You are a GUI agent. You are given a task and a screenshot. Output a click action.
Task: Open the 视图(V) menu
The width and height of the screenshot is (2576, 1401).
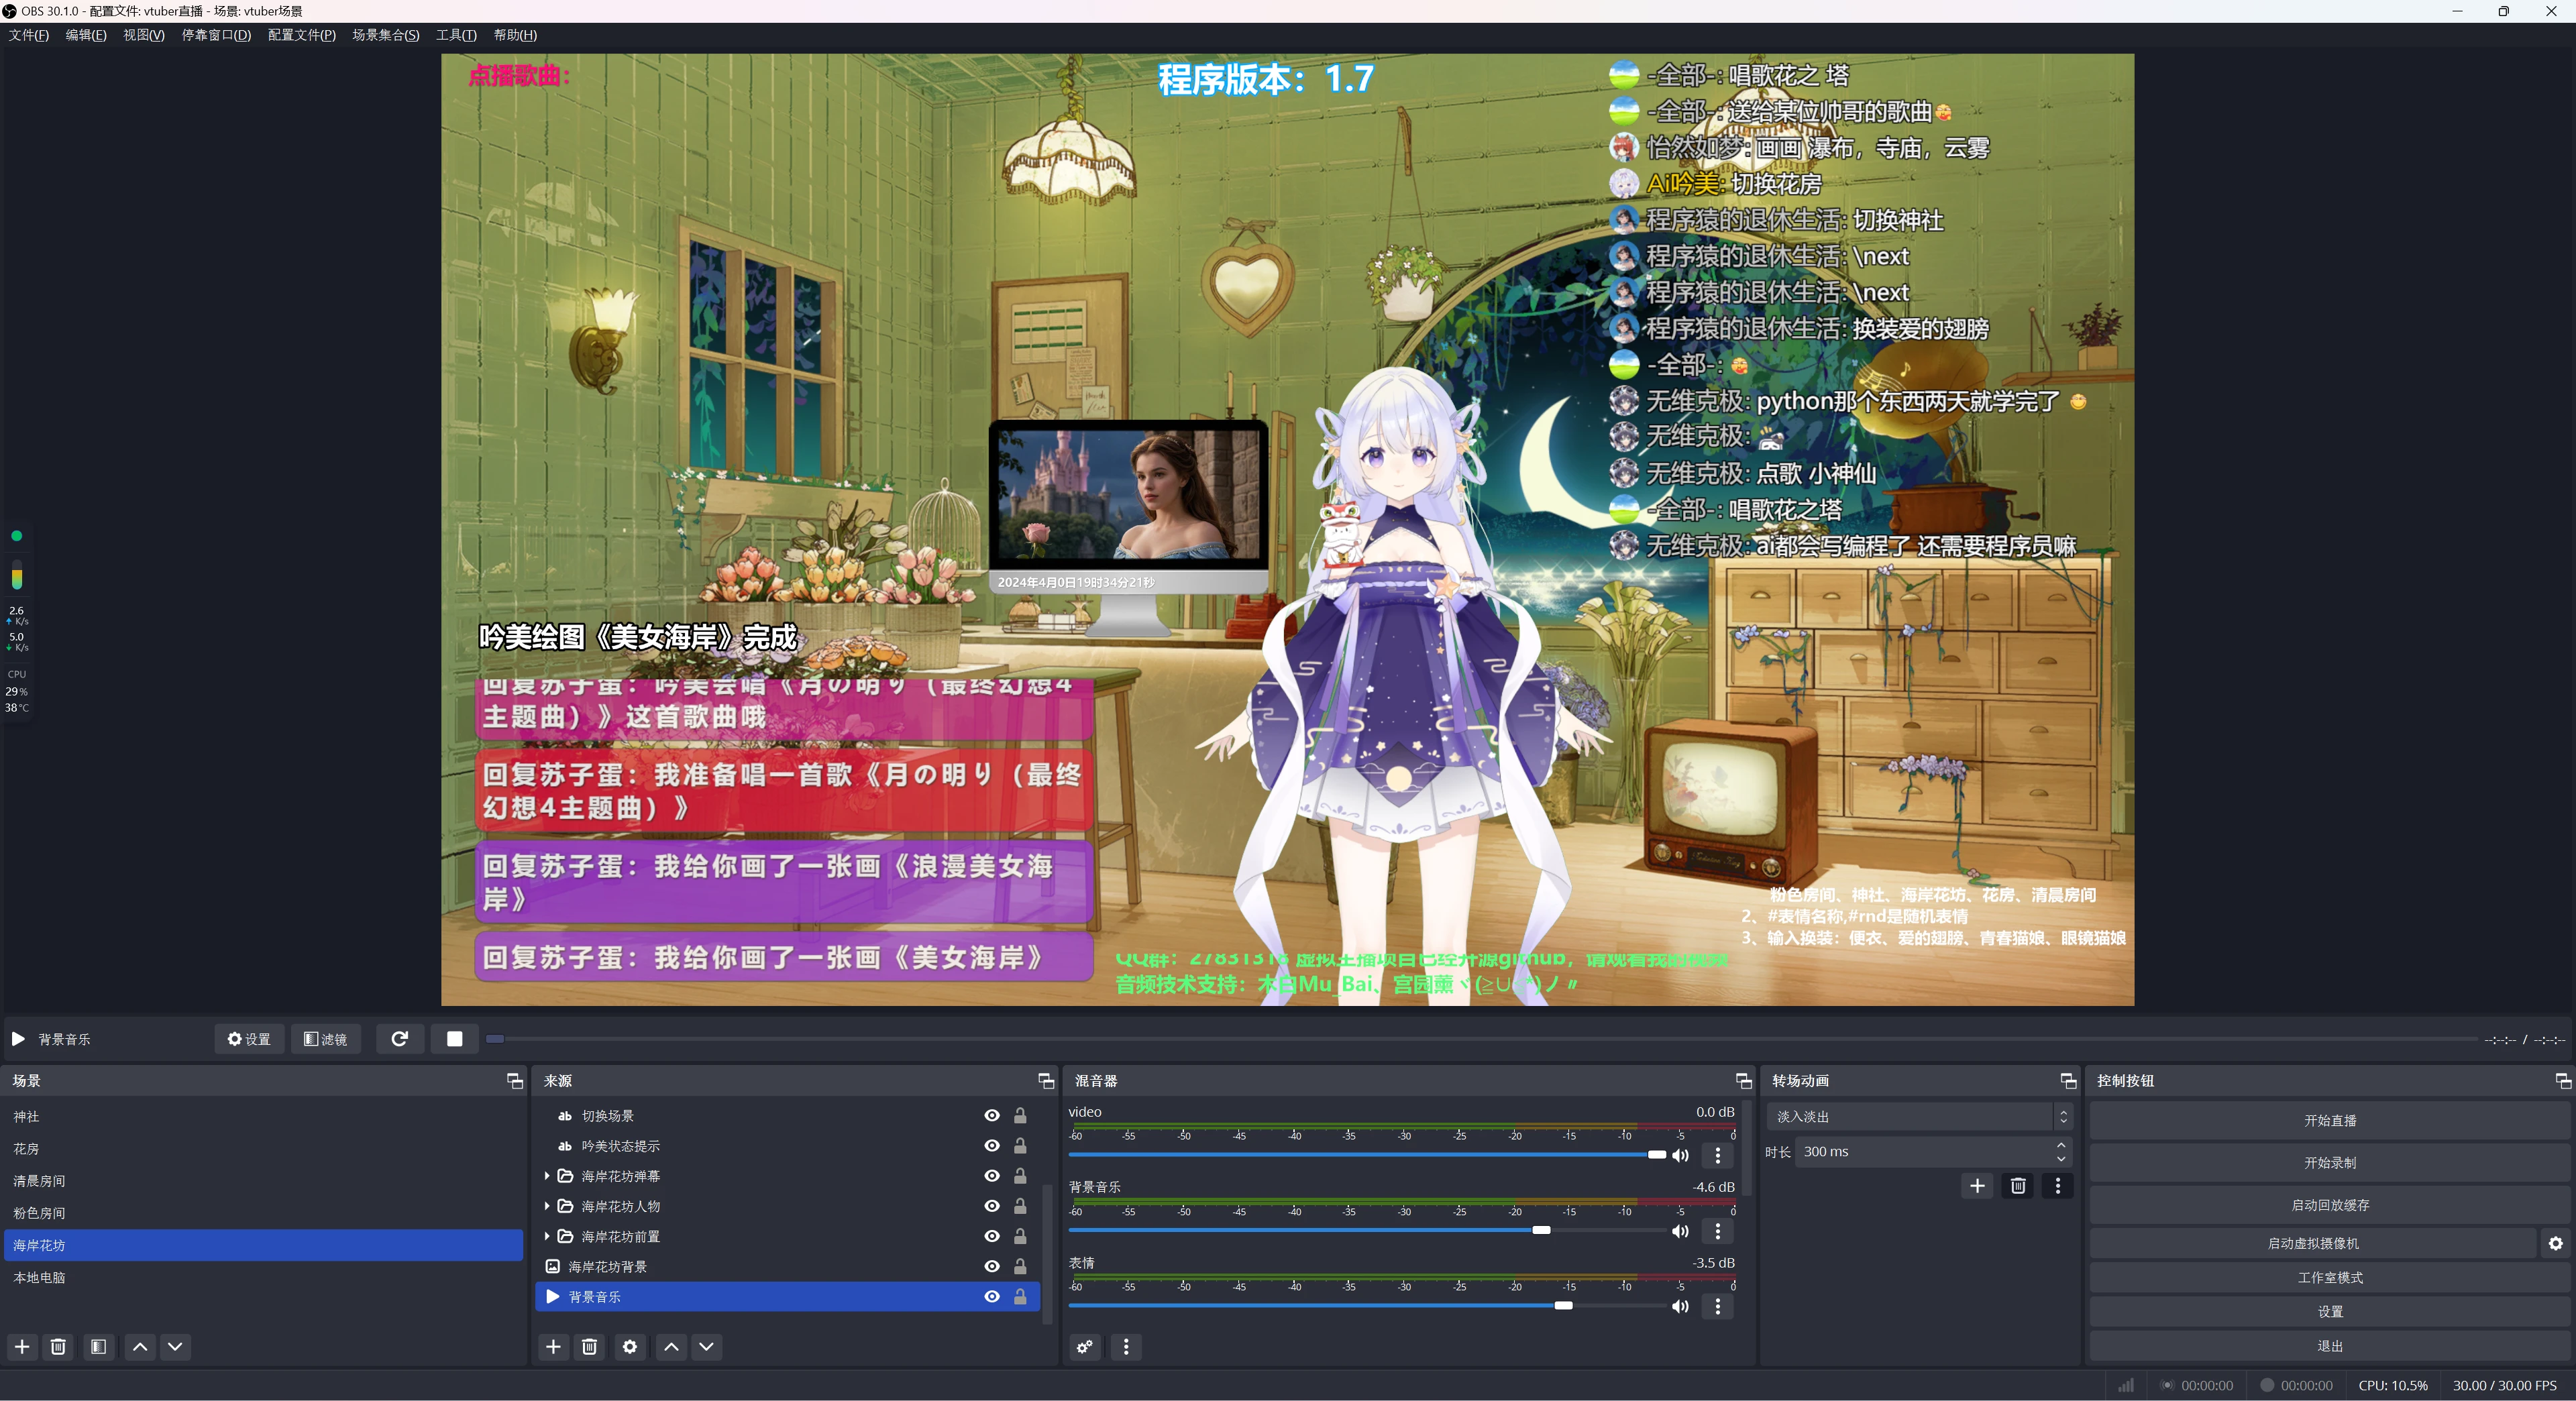point(143,35)
